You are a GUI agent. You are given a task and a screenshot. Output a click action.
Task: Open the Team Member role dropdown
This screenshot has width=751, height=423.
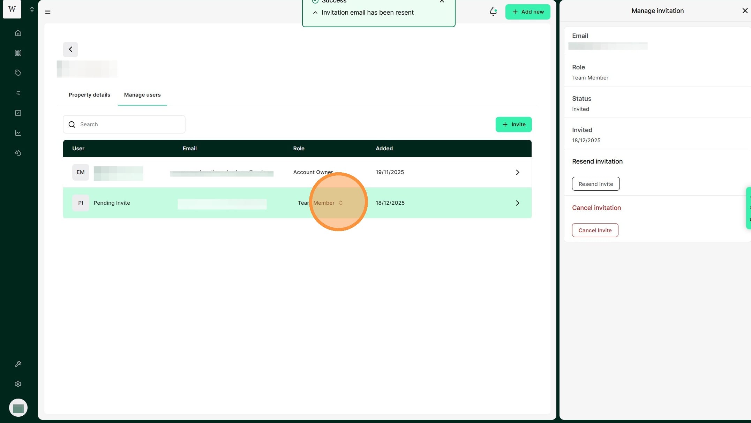click(x=320, y=203)
